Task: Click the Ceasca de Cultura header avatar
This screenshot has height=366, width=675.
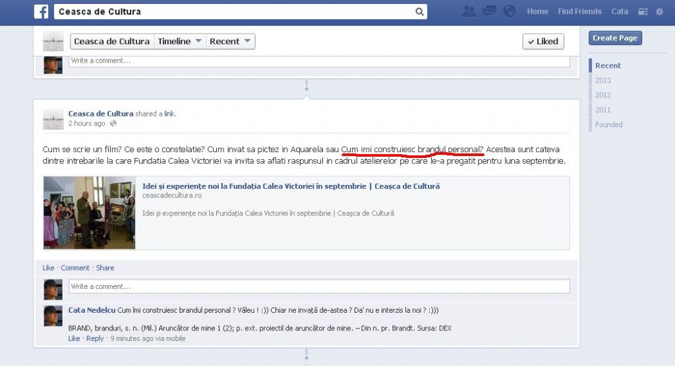Action: (53, 41)
